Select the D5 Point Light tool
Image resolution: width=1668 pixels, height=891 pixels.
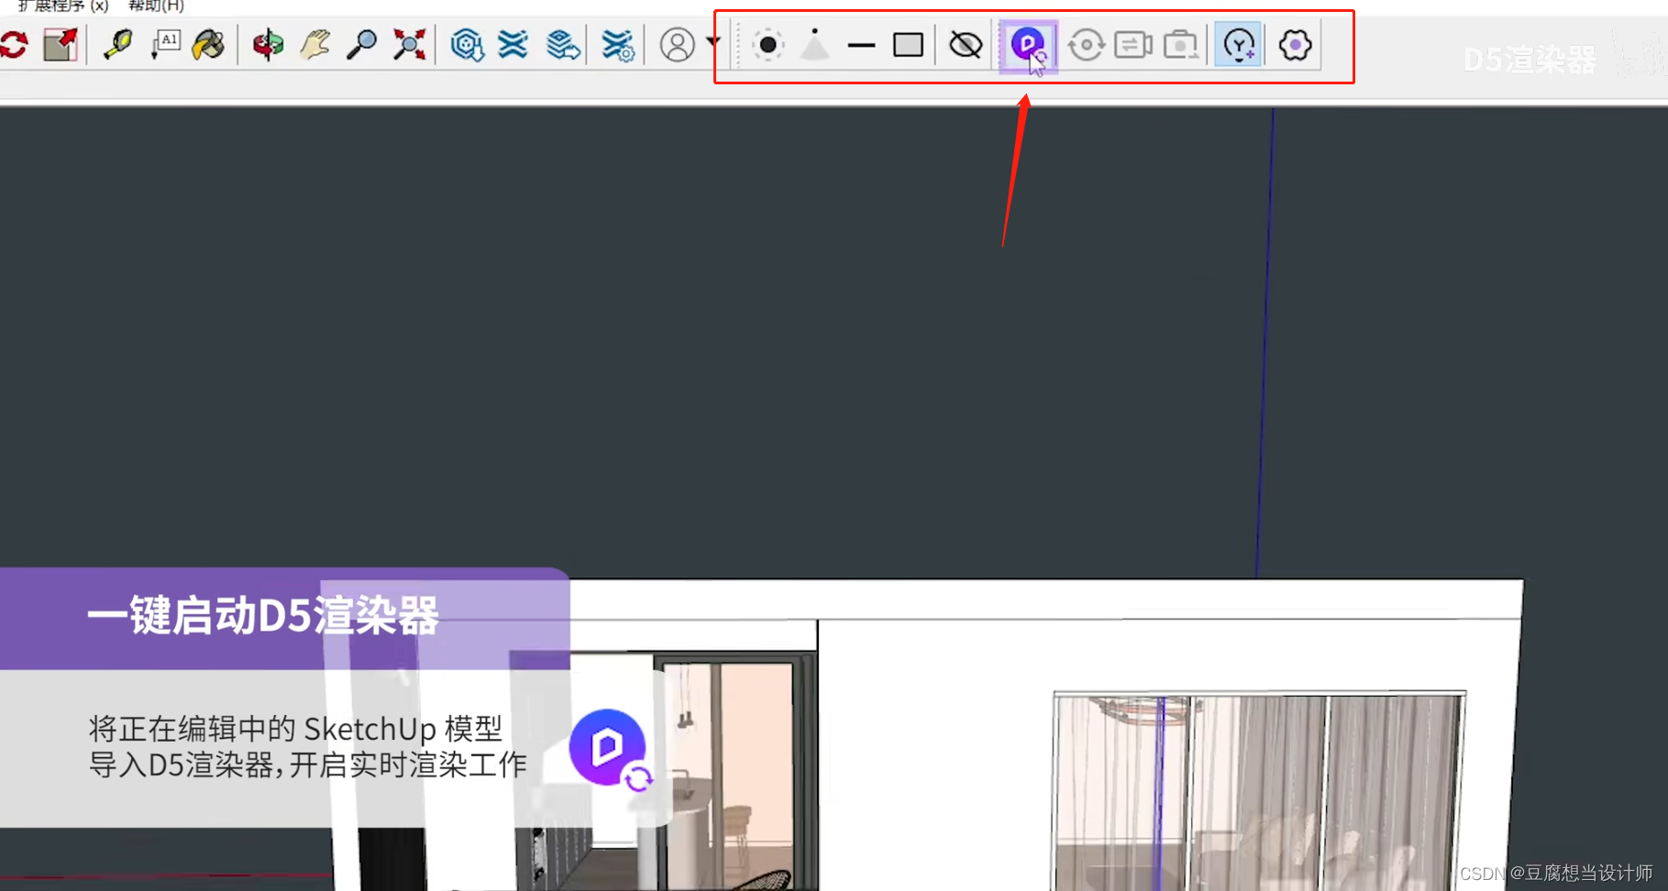coord(767,44)
